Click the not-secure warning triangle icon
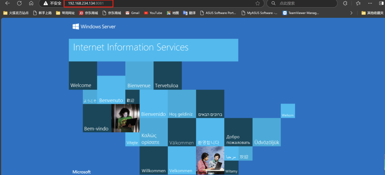Viewport: 385px width, 175px height. coord(46,3)
